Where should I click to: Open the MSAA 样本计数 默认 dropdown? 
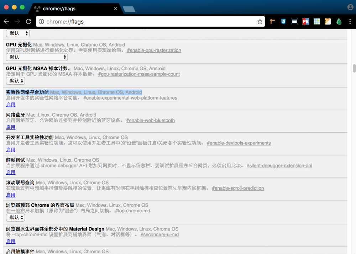click(x=15, y=81)
